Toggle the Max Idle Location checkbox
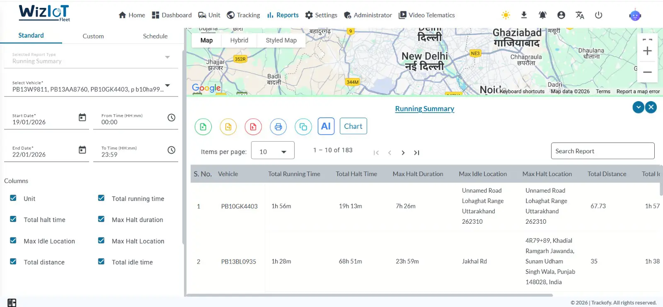 [13, 240]
